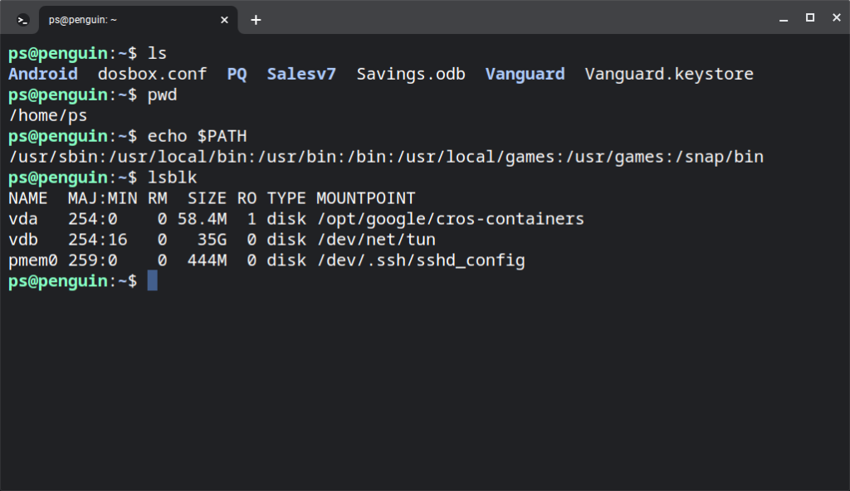Click the /opt/google/cros-containers mountpoint
Image resolution: width=850 pixels, height=491 pixels.
tap(450, 219)
